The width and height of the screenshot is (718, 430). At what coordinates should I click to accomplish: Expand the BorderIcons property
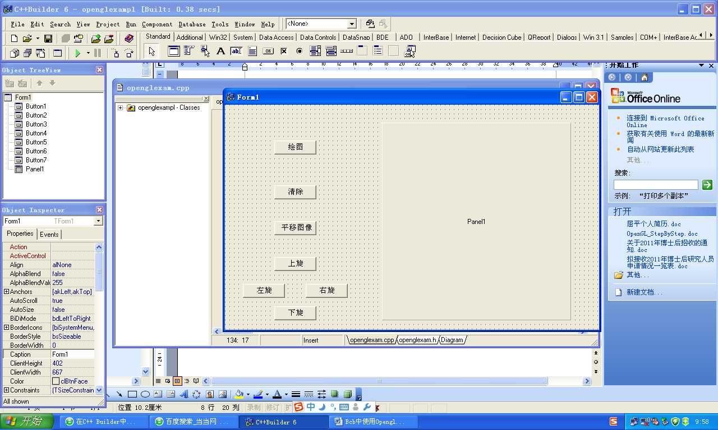click(6, 328)
